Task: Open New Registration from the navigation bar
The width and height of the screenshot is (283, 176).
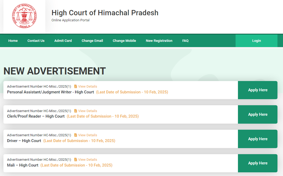Action: coord(159,41)
